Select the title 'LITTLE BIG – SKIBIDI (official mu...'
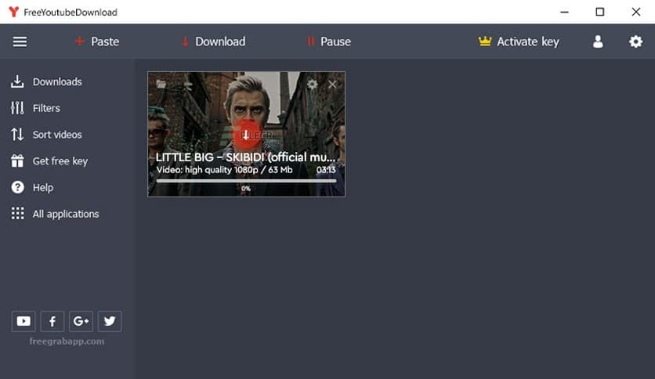Screen dimensions: 655x379 [x=245, y=157]
